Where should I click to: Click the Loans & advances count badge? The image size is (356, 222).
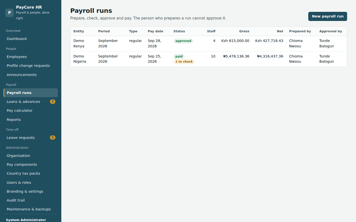click(53, 102)
